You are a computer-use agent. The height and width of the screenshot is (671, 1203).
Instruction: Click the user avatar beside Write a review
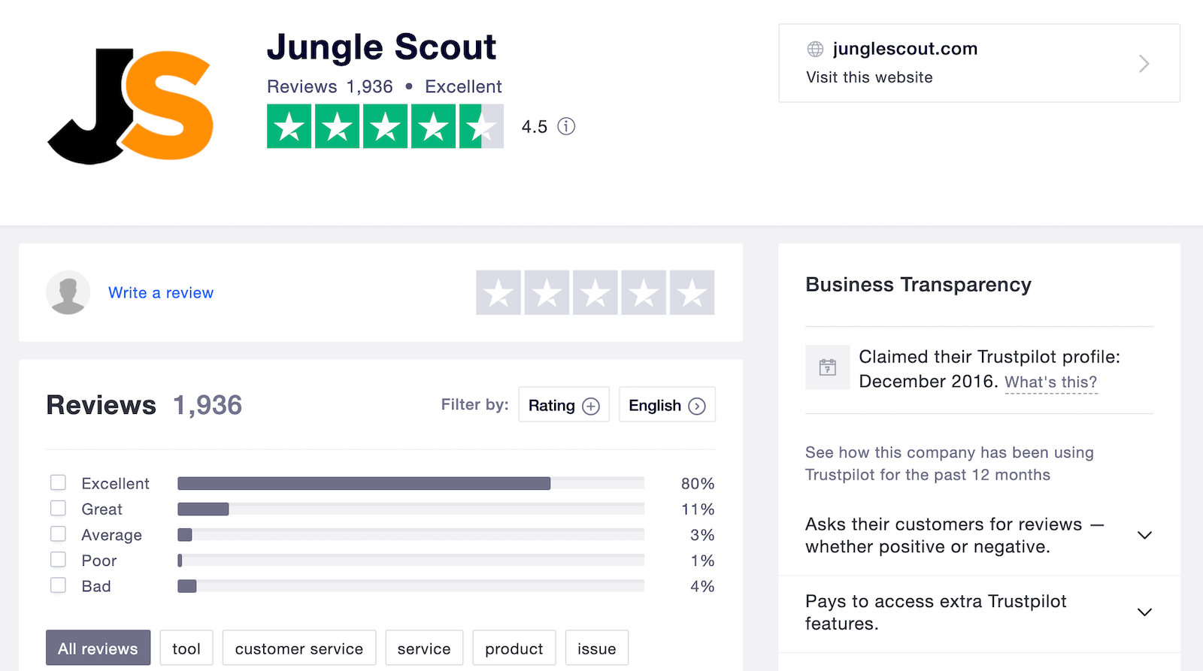tap(68, 292)
